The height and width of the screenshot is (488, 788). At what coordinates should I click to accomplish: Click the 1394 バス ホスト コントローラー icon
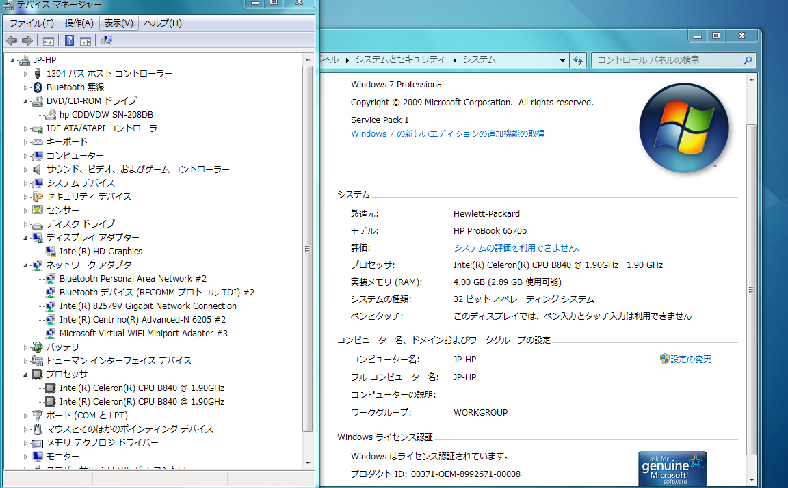click(37, 74)
